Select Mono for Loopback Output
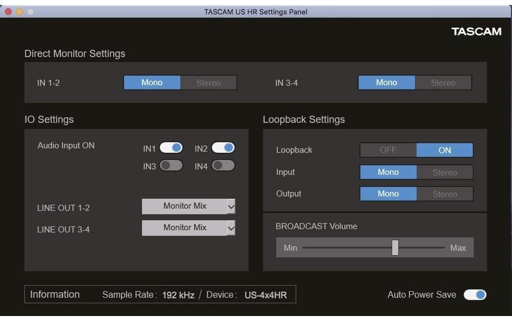 pos(388,194)
